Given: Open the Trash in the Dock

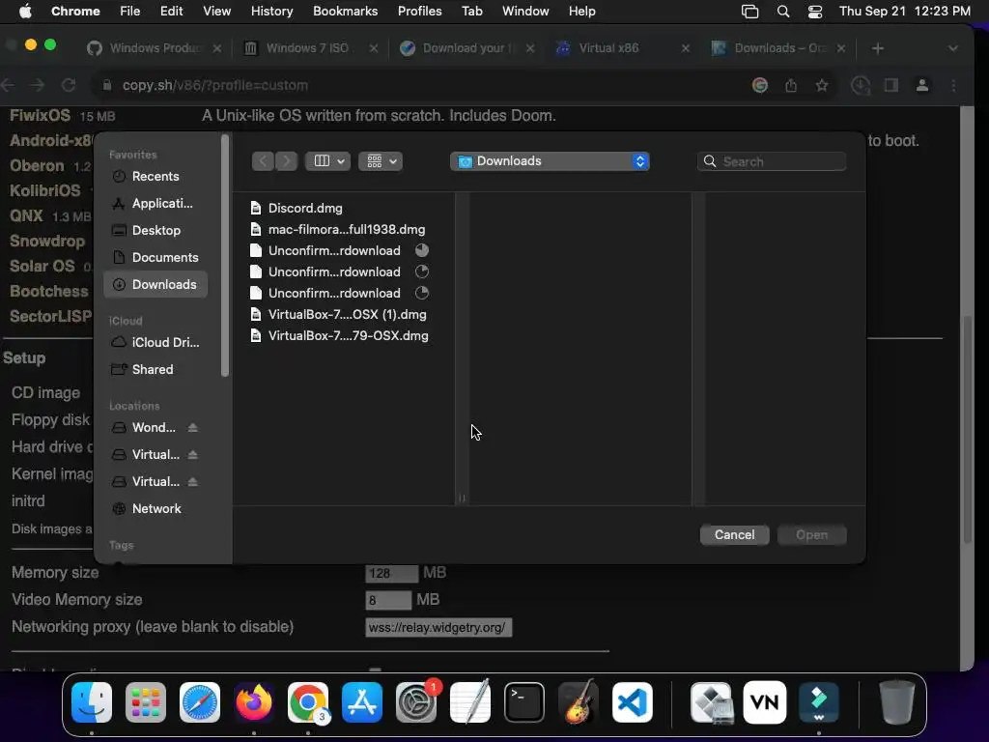Looking at the screenshot, I should (x=897, y=702).
